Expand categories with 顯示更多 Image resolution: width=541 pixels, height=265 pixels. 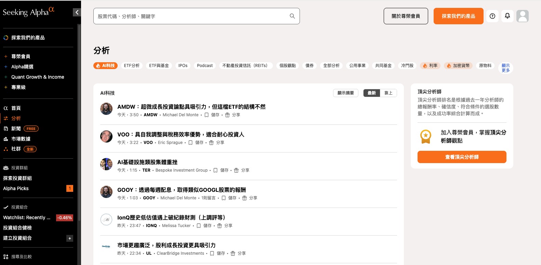505,68
